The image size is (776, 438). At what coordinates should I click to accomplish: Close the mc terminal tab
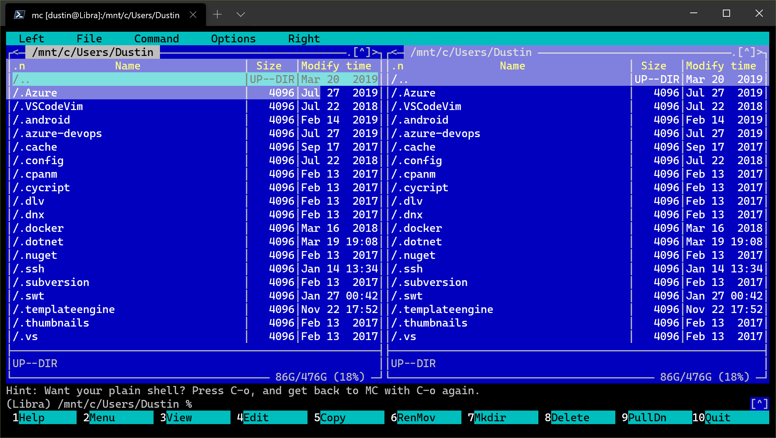pyautogui.click(x=193, y=15)
